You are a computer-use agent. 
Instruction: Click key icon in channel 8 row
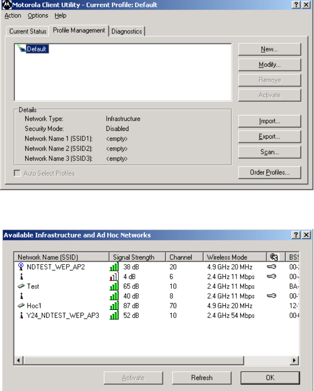pyautogui.click(x=271, y=296)
